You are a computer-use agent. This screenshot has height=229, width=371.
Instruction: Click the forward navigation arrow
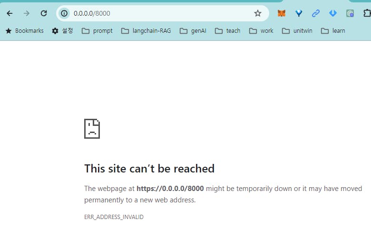click(x=27, y=13)
